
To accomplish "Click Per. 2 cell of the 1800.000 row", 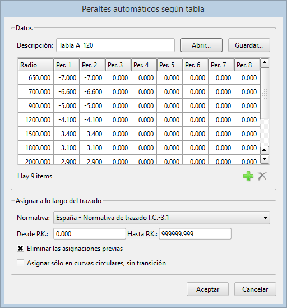I will [x=92, y=148].
